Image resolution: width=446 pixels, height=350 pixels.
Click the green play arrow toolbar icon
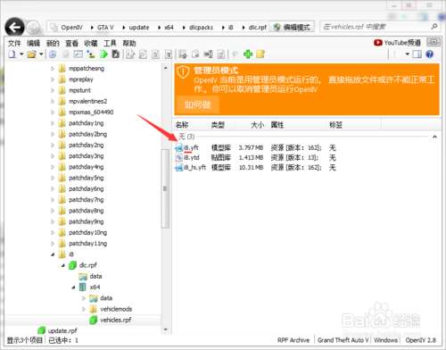[103, 54]
